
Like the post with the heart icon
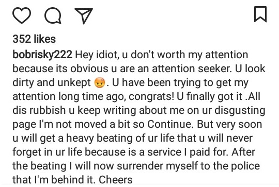(22, 15)
